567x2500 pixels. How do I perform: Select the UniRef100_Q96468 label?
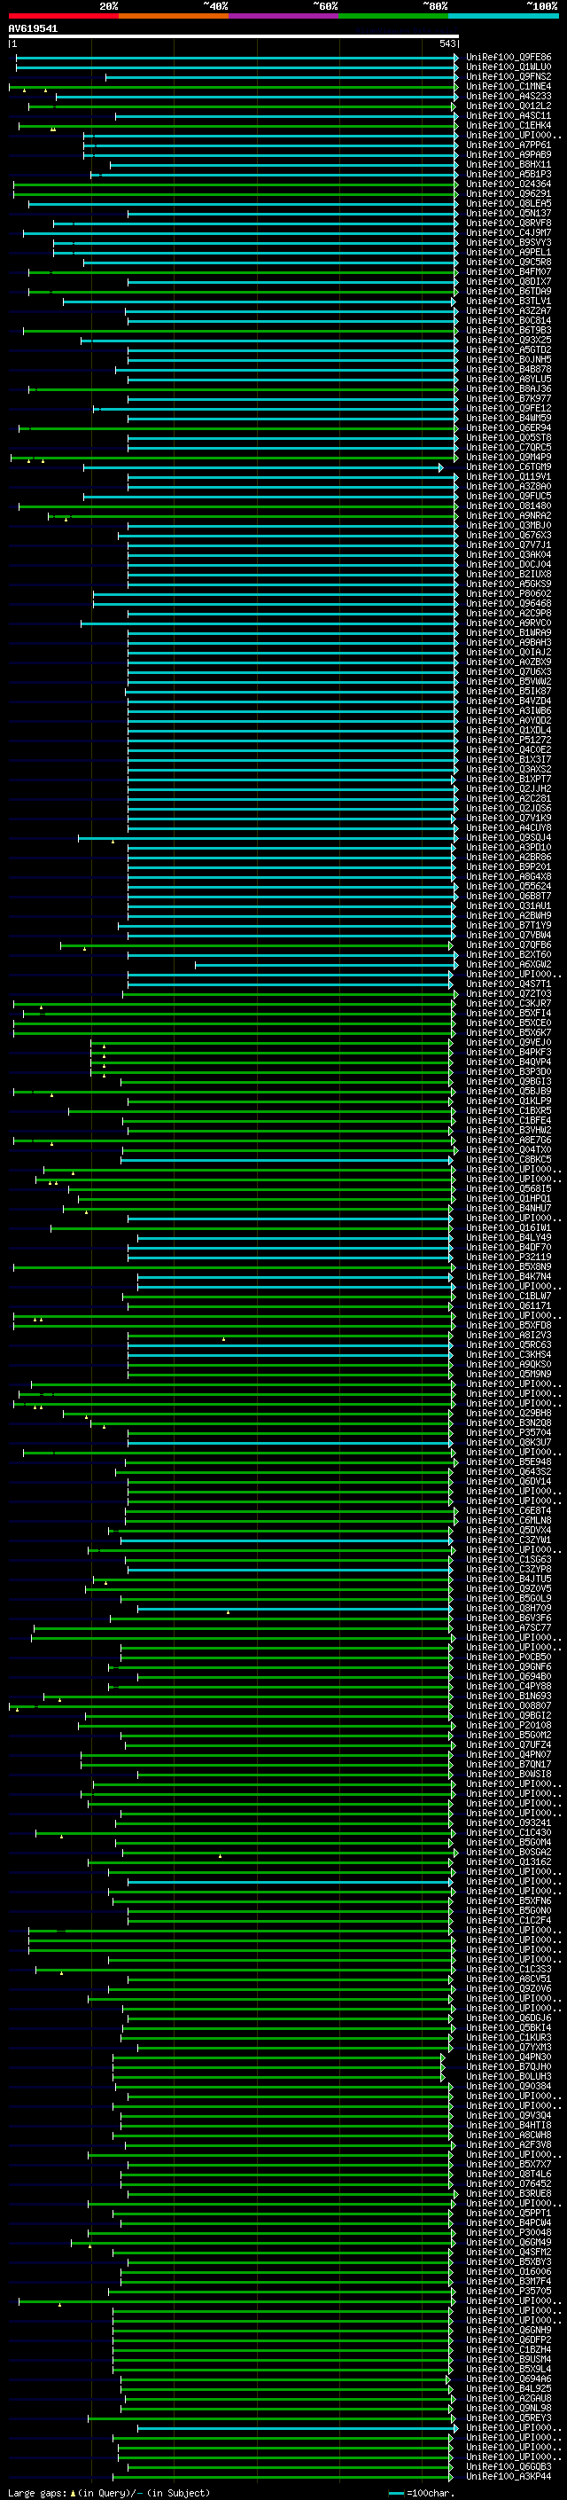(x=508, y=604)
